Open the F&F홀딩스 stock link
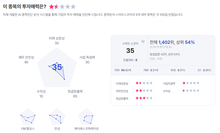 (28, 128)
